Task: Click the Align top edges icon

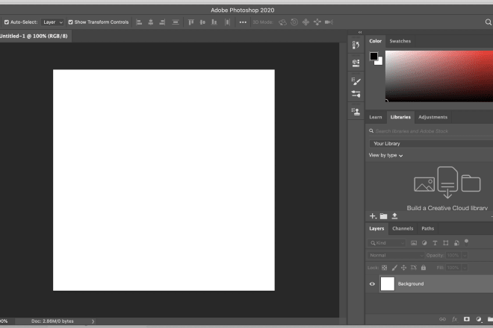Action: pyautogui.click(x=190, y=22)
